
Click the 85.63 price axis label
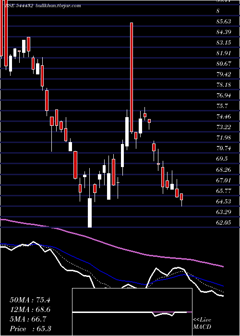pos(224,22)
